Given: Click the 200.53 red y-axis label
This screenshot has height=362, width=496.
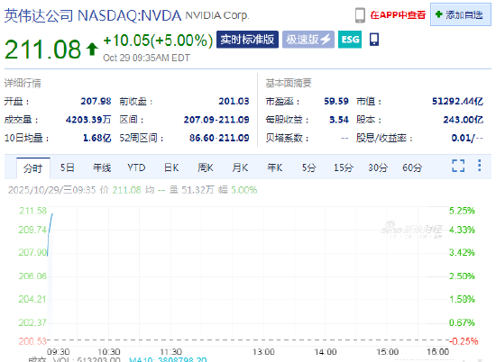Looking at the screenshot, I should pyautogui.click(x=32, y=341).
